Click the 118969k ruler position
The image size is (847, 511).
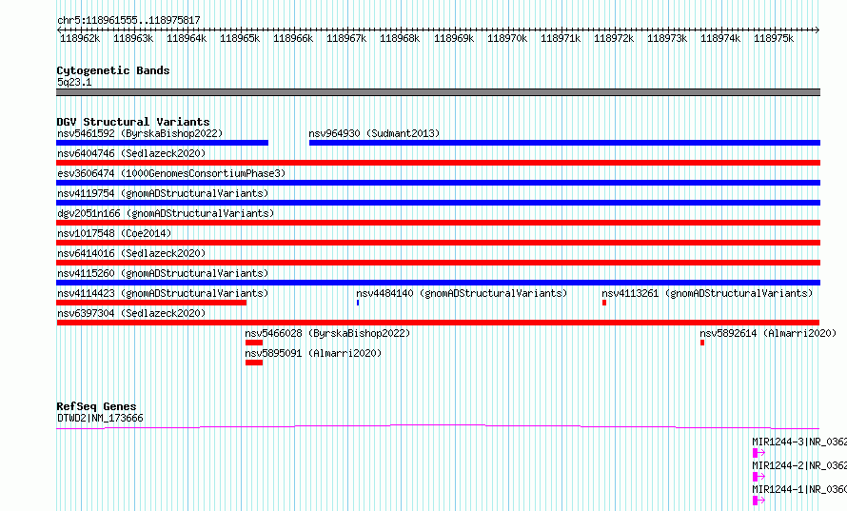coord(454,38)
